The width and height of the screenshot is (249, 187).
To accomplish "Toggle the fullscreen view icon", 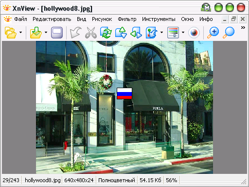I will pyautogui.click(x=57, y=33).
